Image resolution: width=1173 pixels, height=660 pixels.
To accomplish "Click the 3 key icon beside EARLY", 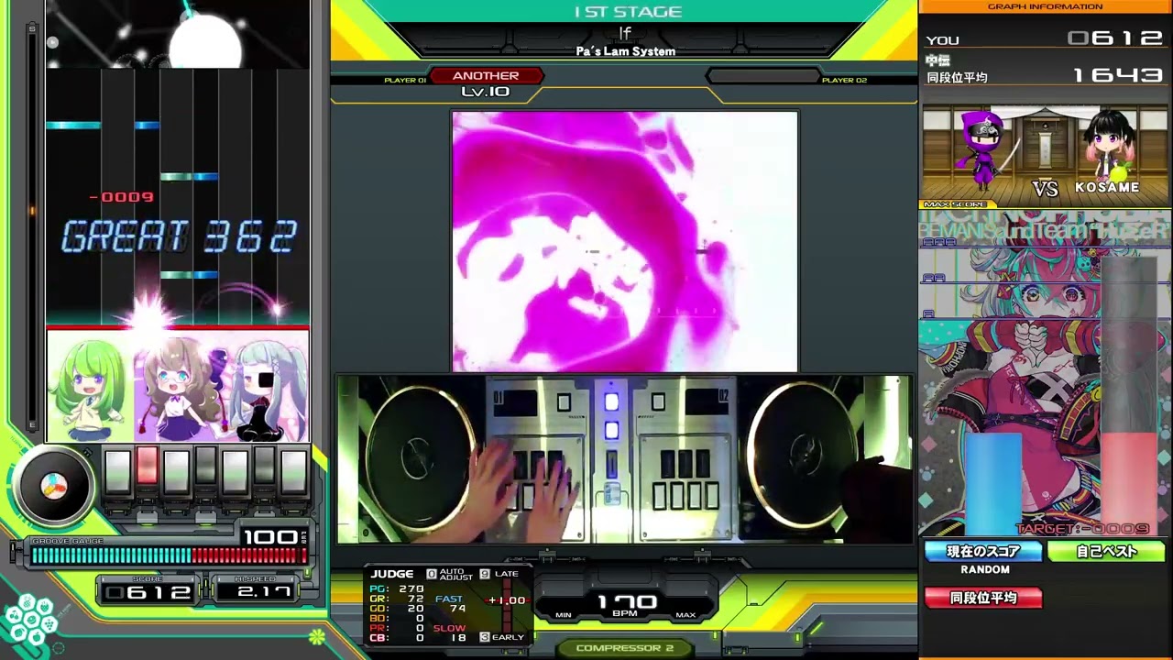I will coord(485,637).
